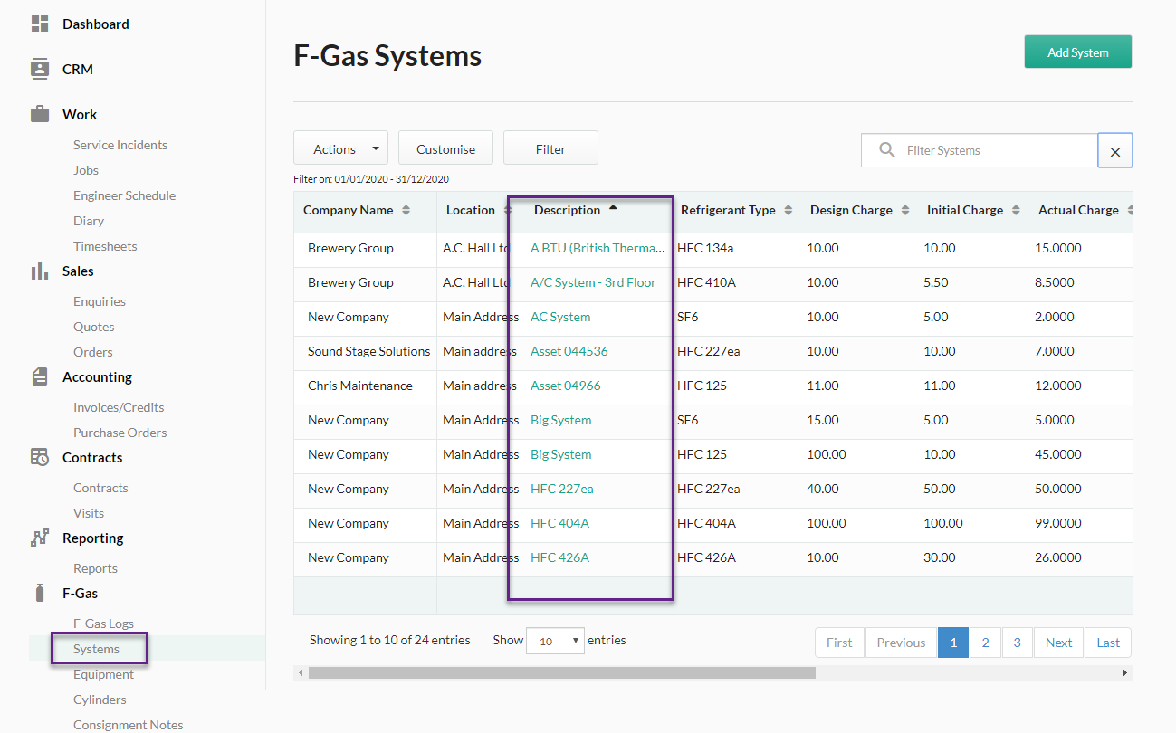Select Systems under F-Gas
Image resolution: width=1176 pixels, height=733 pixels.
[96, 649]
